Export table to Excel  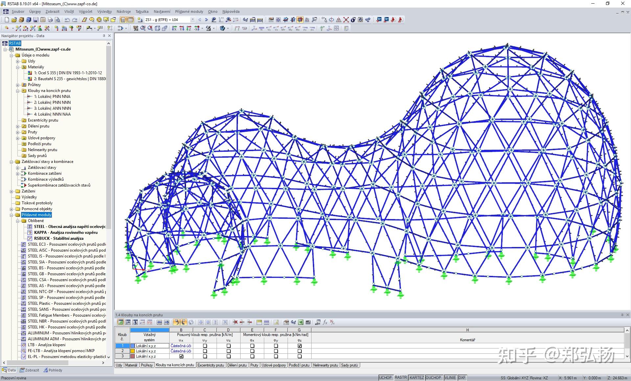click(301, 322)
